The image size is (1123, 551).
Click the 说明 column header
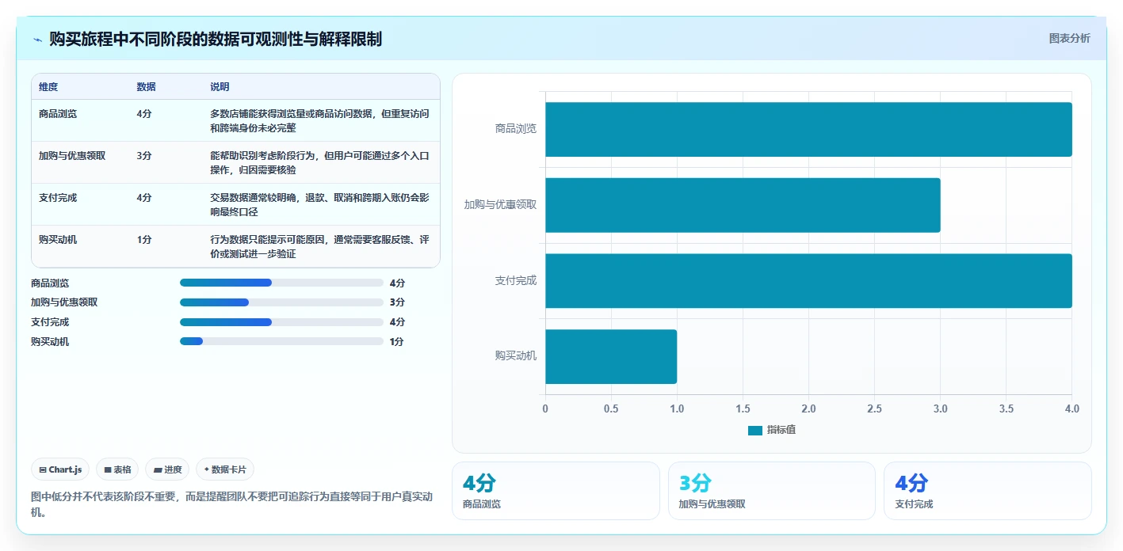220,87
